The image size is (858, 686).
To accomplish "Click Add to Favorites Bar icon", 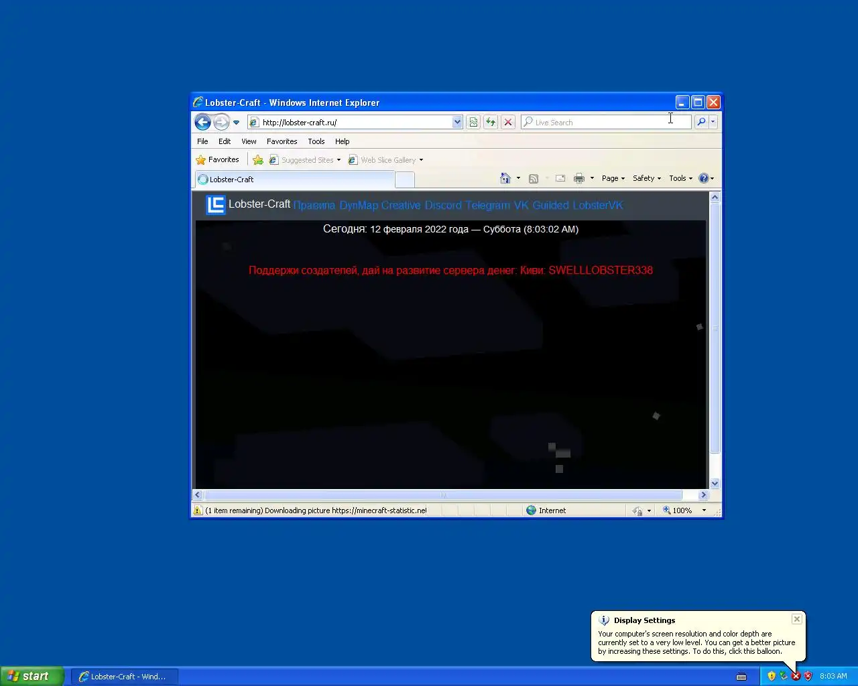I will [x=258, y=159].
